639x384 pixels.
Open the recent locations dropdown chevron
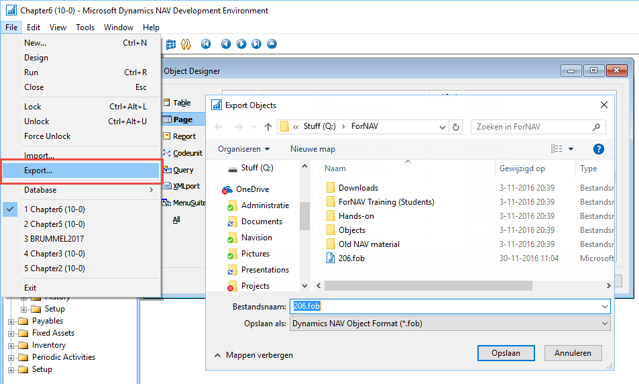(x=254, y=127)
